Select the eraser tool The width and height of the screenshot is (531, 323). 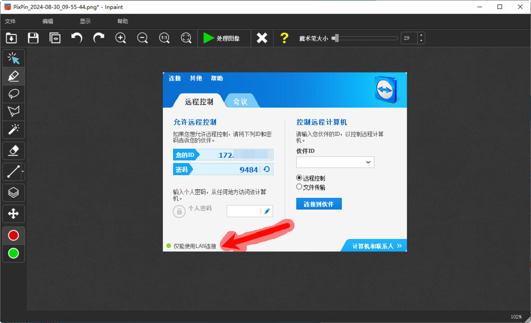pyautogui.click(x=13, y=150)
